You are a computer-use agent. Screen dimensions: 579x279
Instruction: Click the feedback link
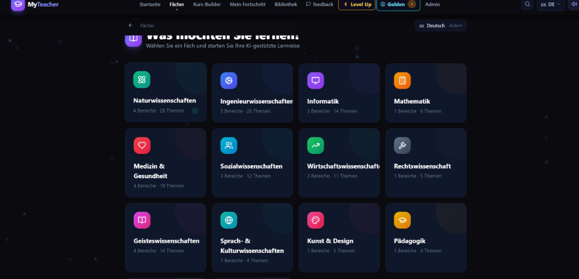320,5
